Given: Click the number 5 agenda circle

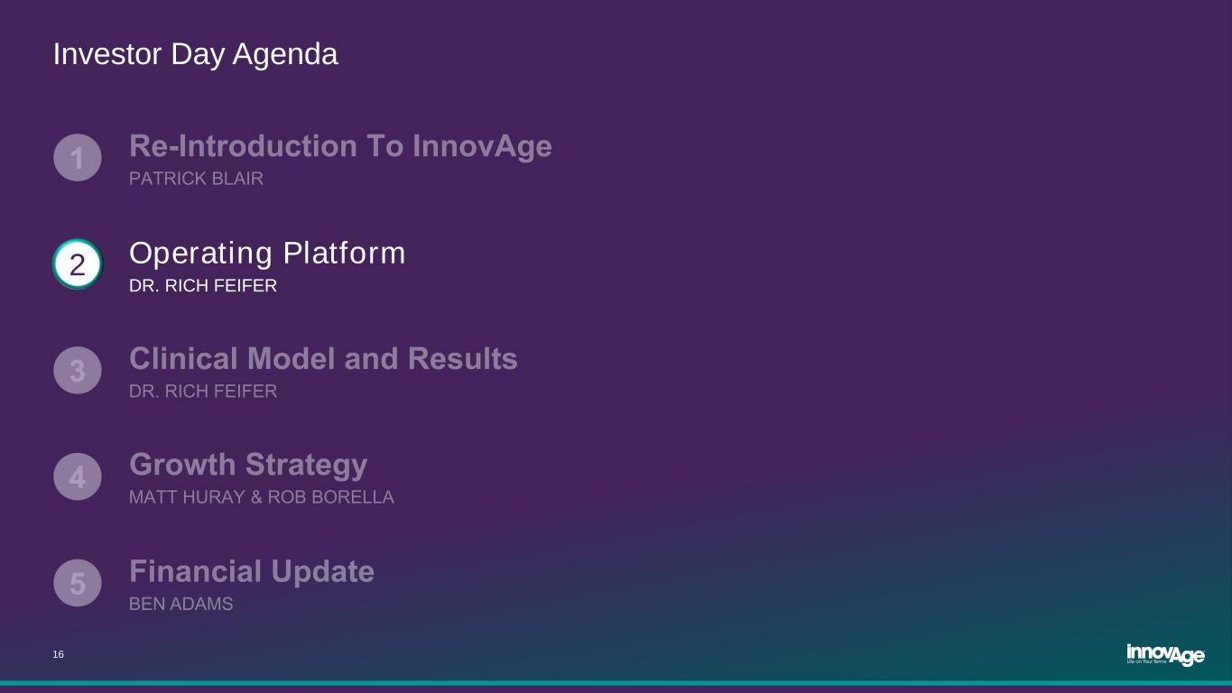Looking at the screenshot, I should tap(78, 583).
